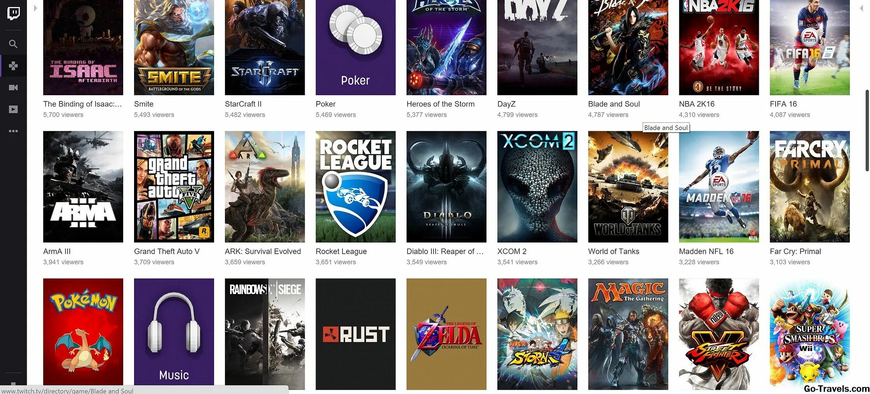Open the FIFA 16 cover
This screenshot has height=394, width=870.
[810, 47]
